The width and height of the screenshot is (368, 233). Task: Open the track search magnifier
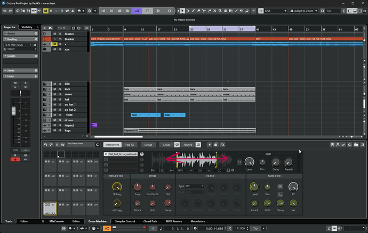tap(86, 28)
